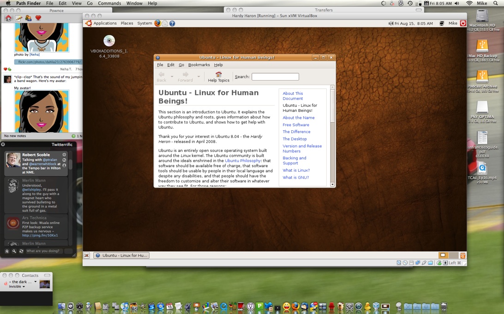
Task: Open the blue help icon in Ubuntu panel
Action: coord(172,23)
